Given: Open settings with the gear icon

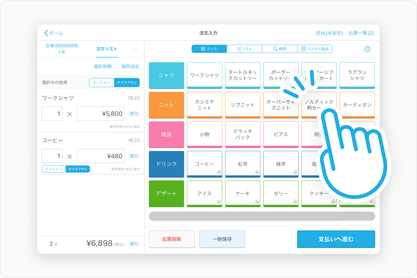Looking at the screenshot, I should point(367,49).
